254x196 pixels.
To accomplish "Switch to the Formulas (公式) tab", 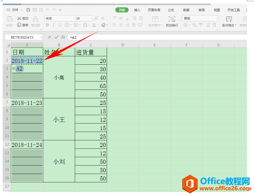I will coord(171,10).
